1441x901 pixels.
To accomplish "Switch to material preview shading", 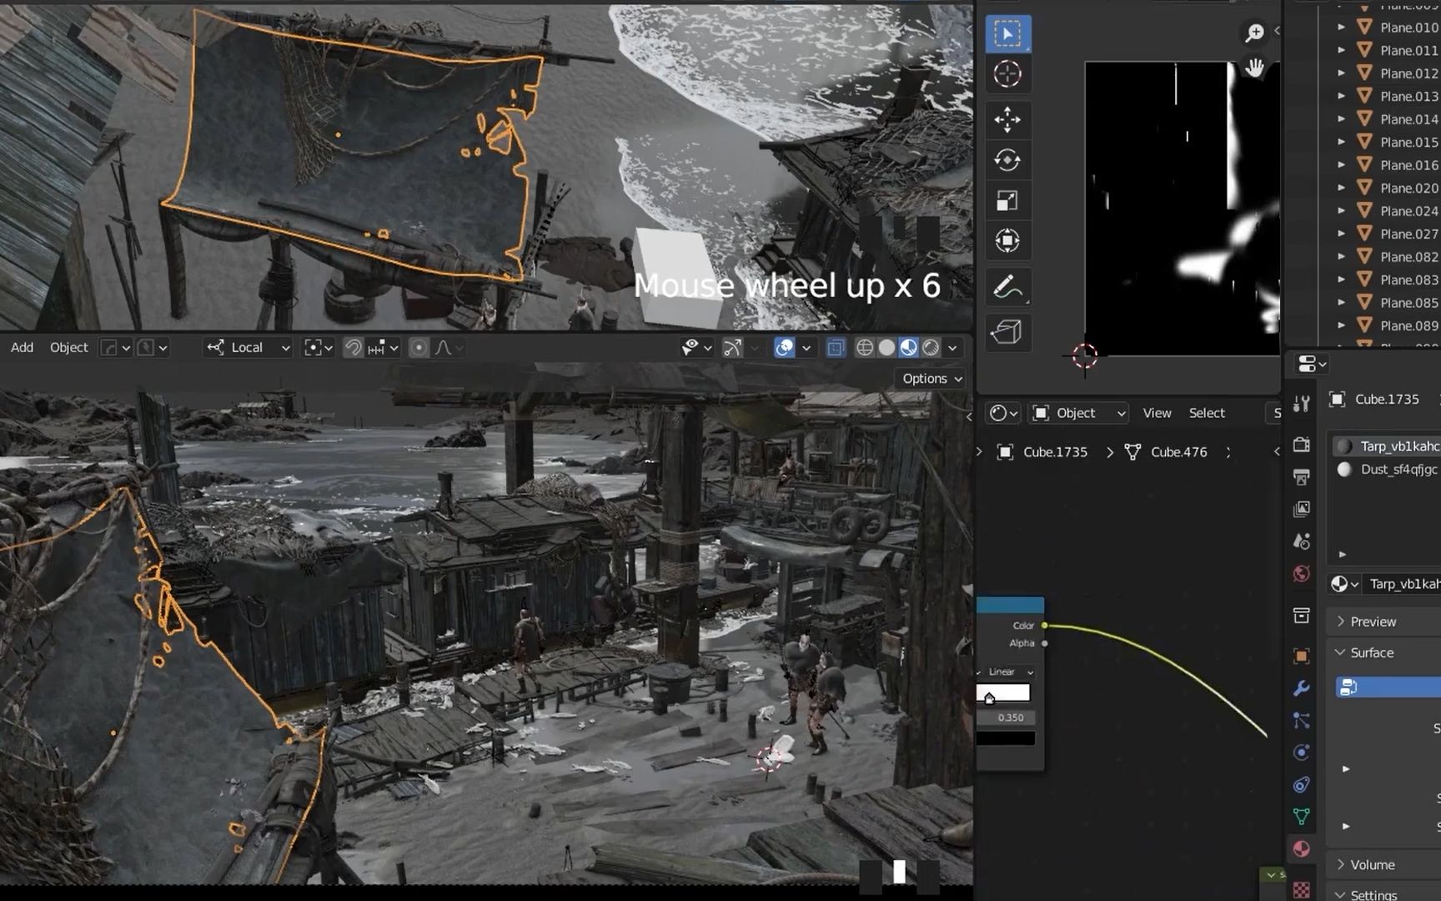I will pos(908,347).
